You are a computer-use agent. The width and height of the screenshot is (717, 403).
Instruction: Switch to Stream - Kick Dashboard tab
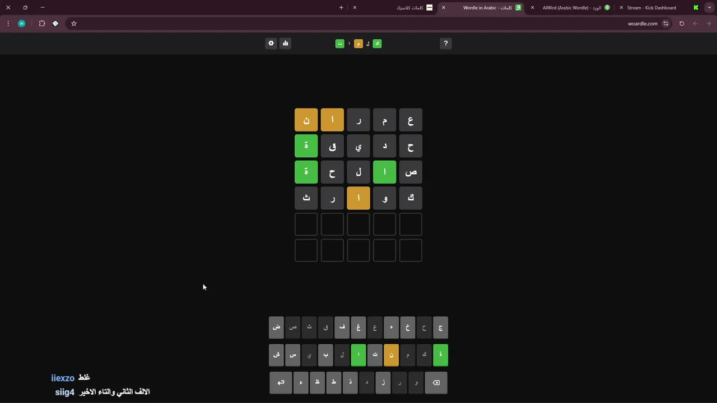point(660,8)
